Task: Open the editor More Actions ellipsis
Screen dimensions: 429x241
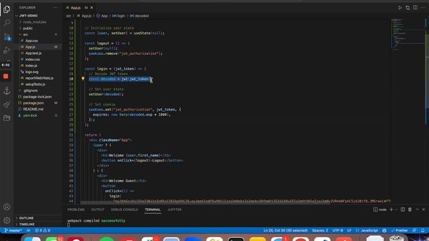Action: [x=423, y=7]
